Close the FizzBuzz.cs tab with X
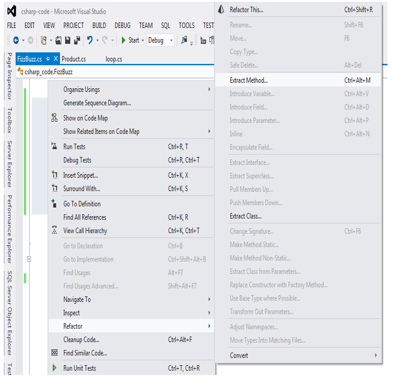 [55, 59]
